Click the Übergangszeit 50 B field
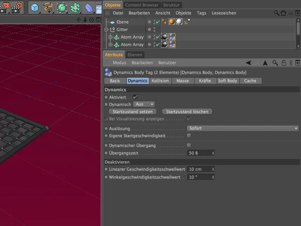 click(201, 153)
